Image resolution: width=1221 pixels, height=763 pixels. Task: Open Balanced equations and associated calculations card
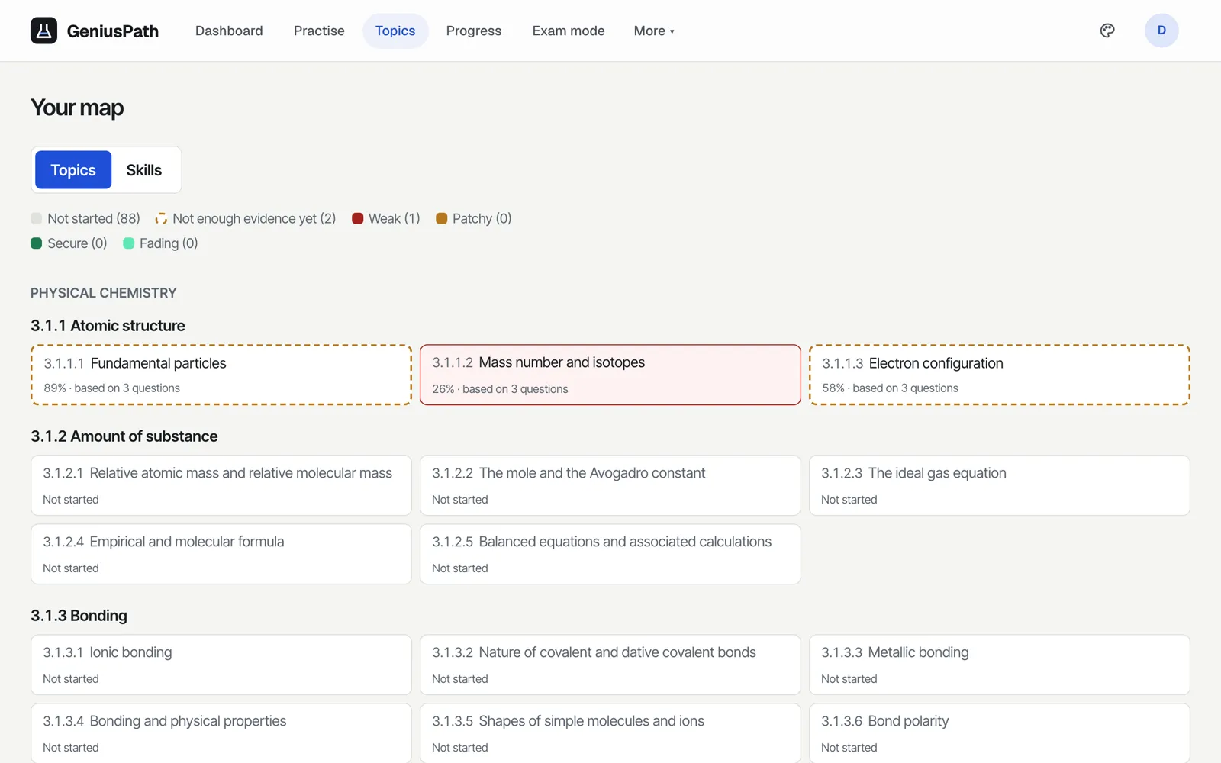[x=610, y=554]
